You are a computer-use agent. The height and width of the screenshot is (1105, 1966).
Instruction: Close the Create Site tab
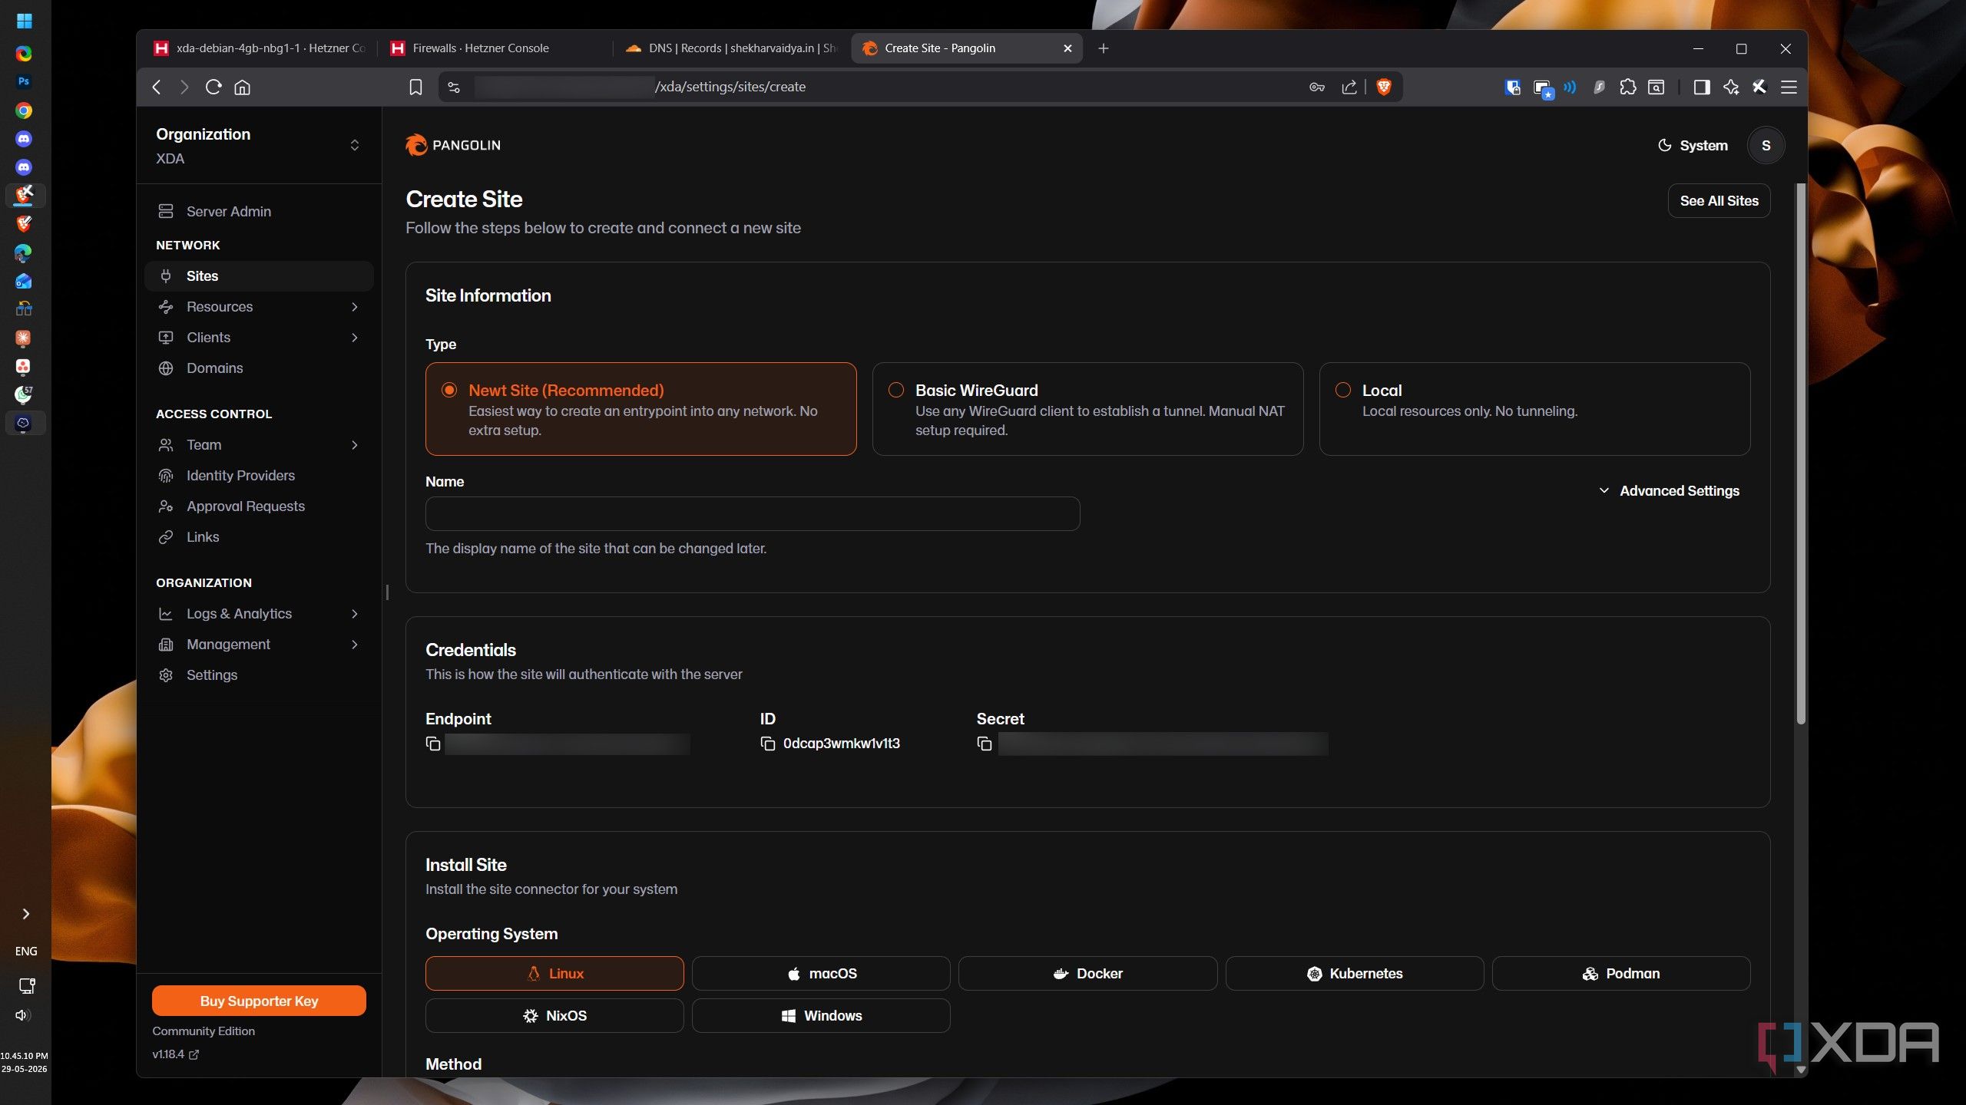coord(1067,48)
